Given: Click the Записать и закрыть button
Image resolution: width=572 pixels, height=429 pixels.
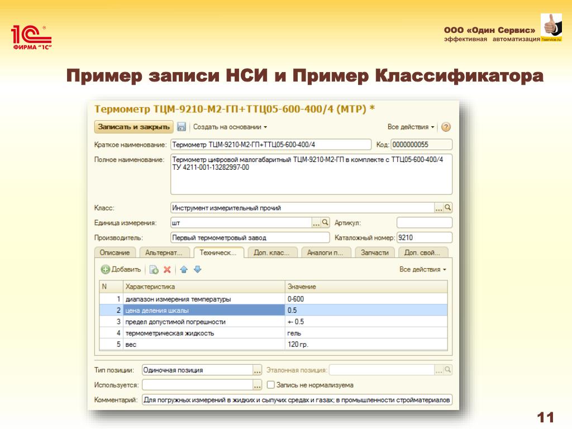Looking at the screenshot, I should tap(132, 127).
